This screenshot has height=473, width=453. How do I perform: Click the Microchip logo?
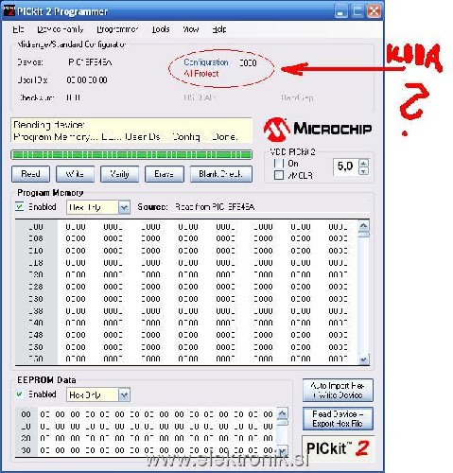coord(318,129)
